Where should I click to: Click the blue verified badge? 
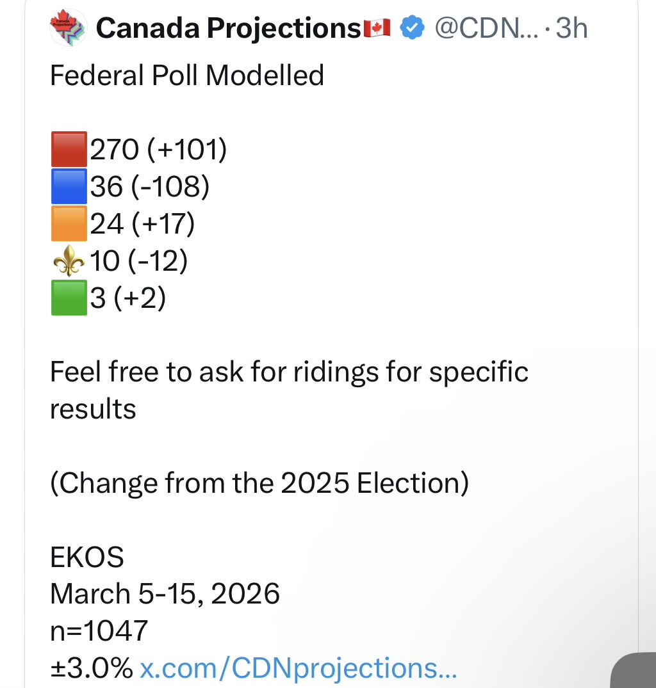pos(411,28)
